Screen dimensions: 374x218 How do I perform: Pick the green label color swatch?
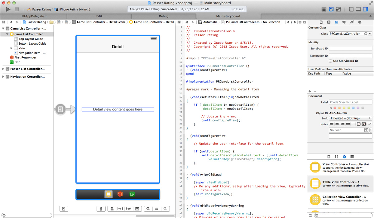(x=349, y=108)
